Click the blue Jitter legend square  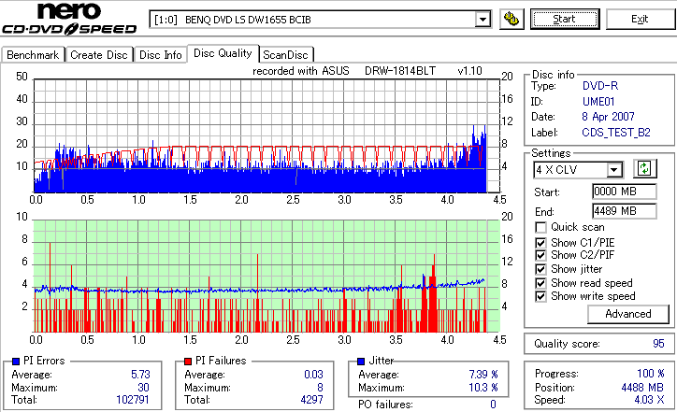pyautogui.click(x=361, y=362)
